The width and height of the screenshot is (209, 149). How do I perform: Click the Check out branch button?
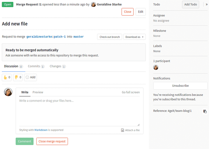point(109,37)
